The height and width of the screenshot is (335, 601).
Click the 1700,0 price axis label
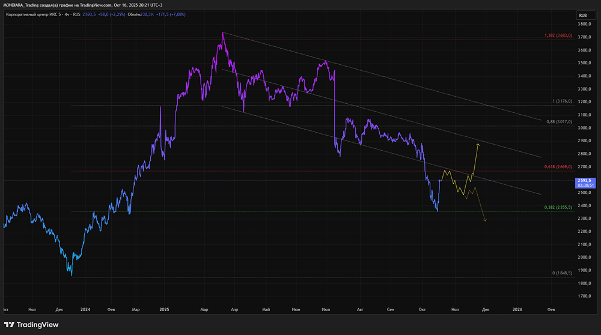click(584, 296)
